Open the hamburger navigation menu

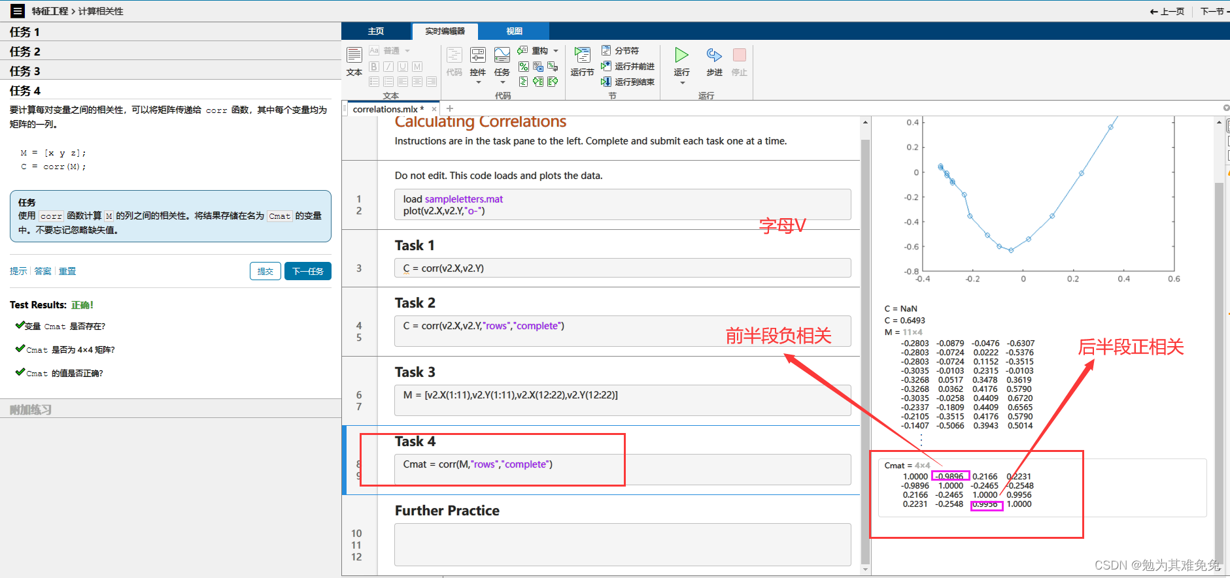[18, 11]
